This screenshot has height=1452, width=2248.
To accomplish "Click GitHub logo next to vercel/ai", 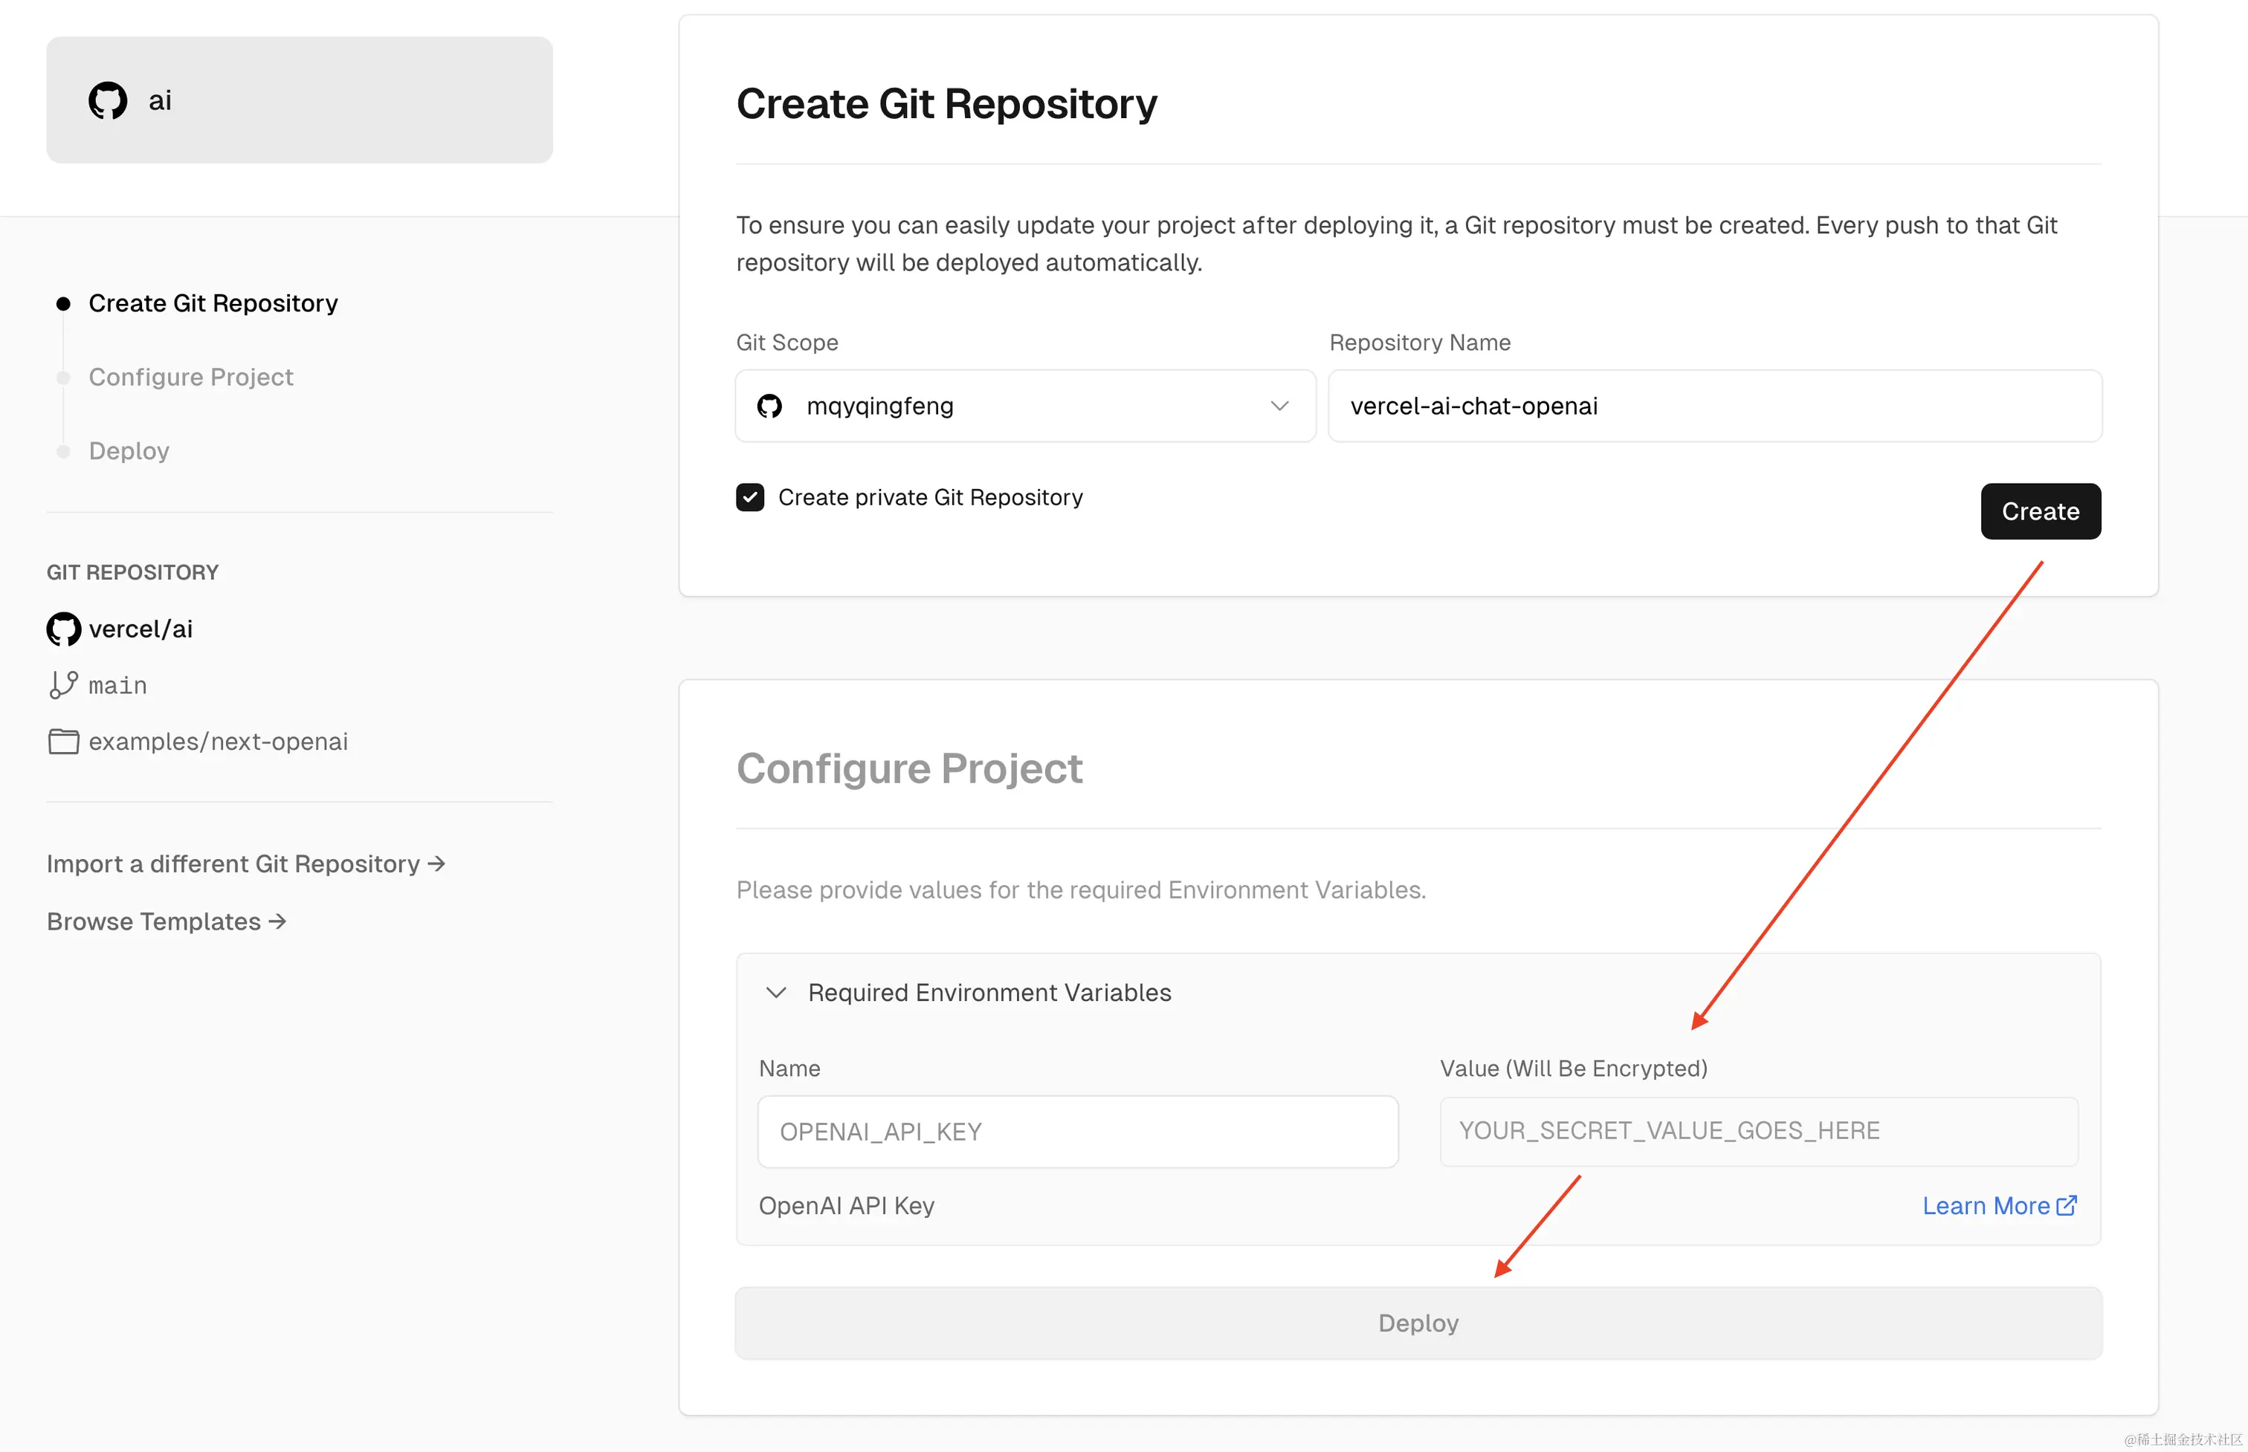I will (x=63, y=629).
